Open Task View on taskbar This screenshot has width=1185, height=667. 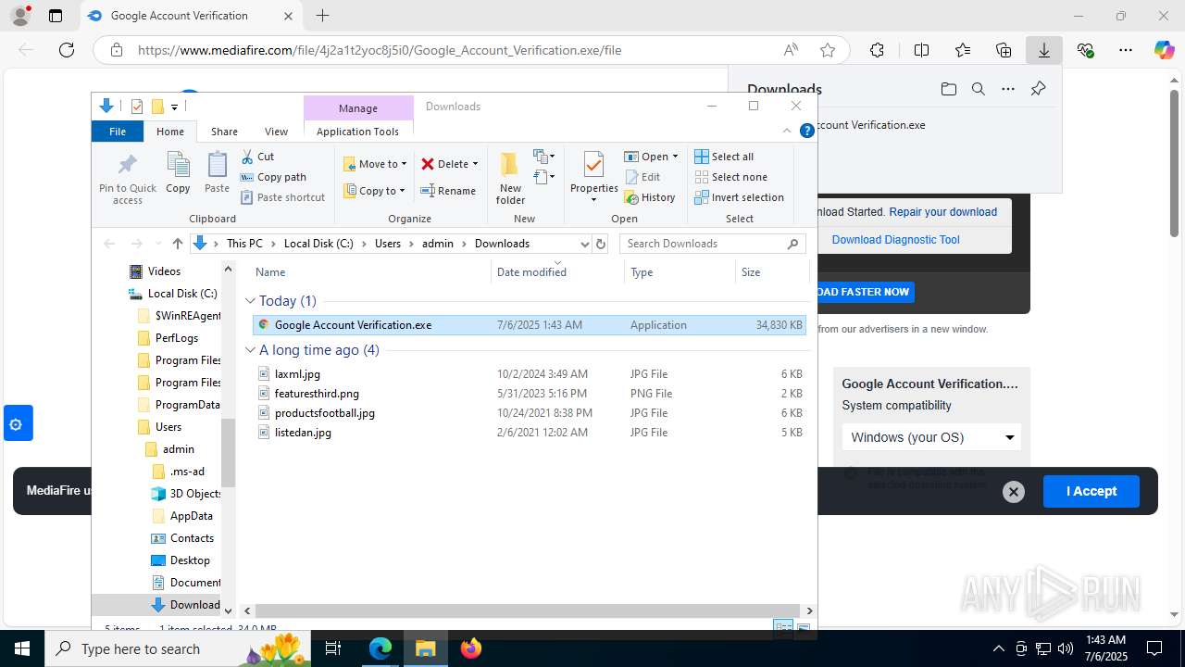point(334,648)
